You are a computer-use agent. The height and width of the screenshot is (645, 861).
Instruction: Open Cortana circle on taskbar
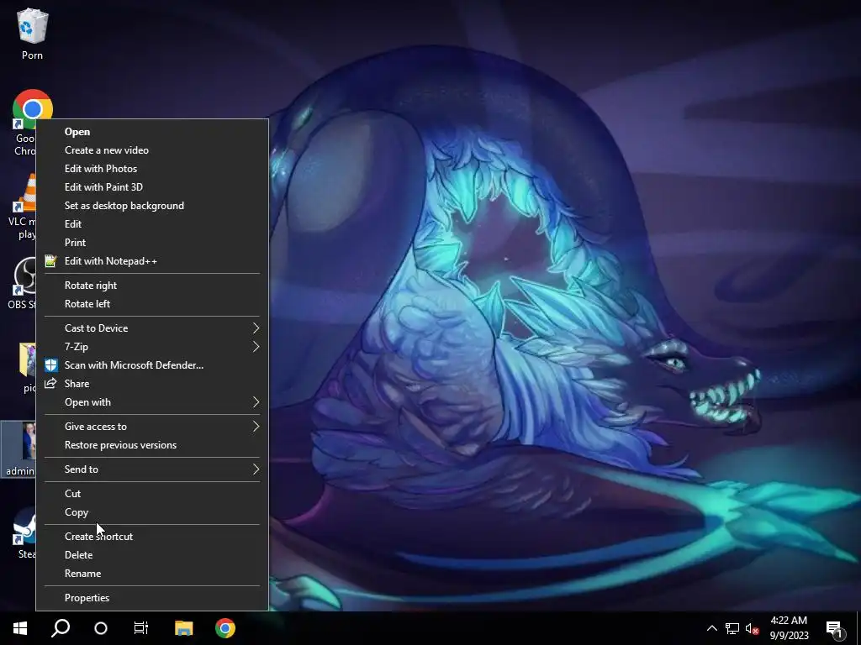[101, 628]
